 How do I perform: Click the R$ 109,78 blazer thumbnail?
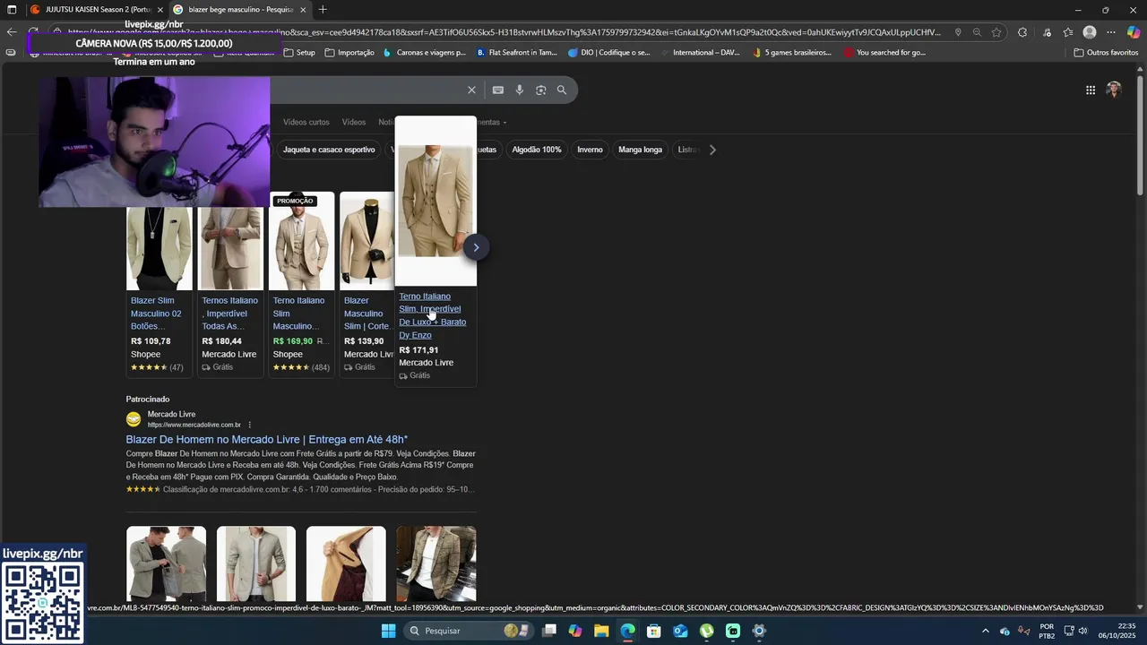(x=159, y=246)
